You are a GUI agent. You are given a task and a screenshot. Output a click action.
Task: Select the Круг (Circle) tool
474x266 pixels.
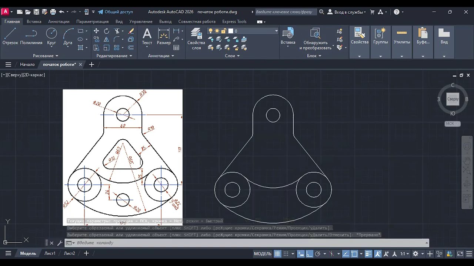tap(51, 36)
